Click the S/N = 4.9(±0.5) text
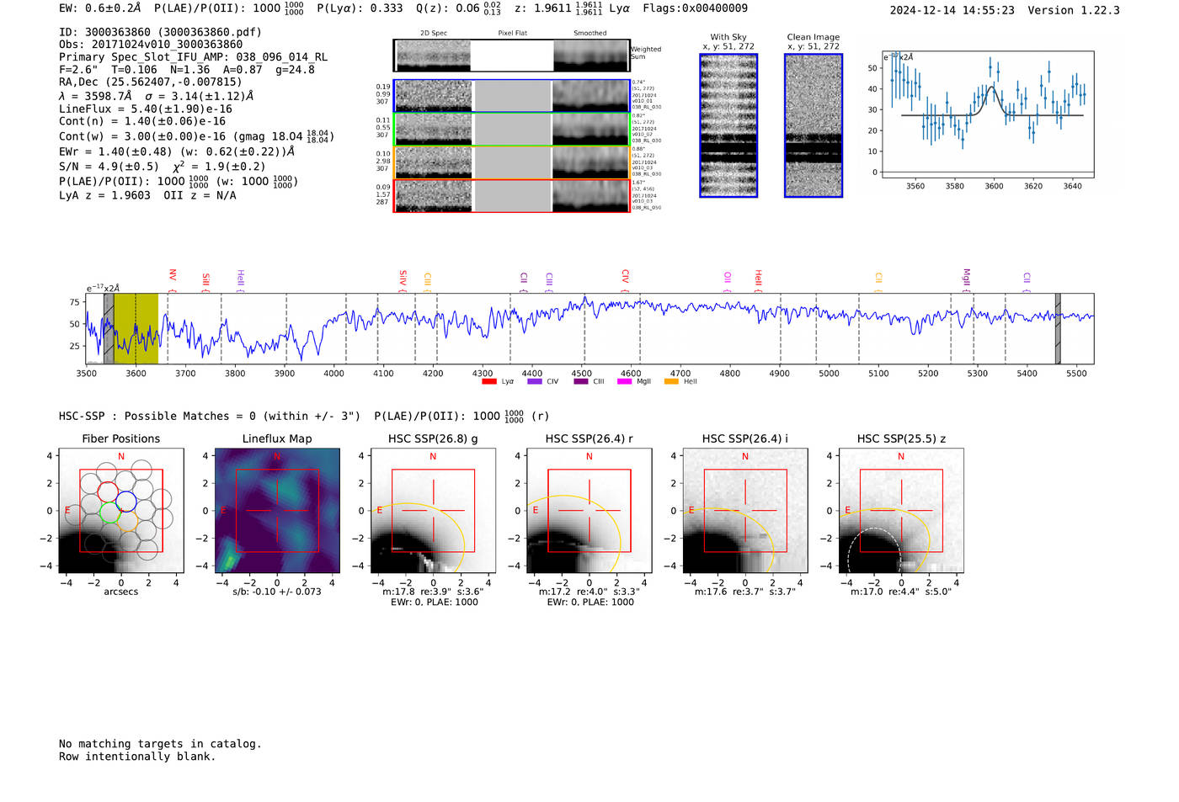This screenshot has height=802, width=1179. 109,167
